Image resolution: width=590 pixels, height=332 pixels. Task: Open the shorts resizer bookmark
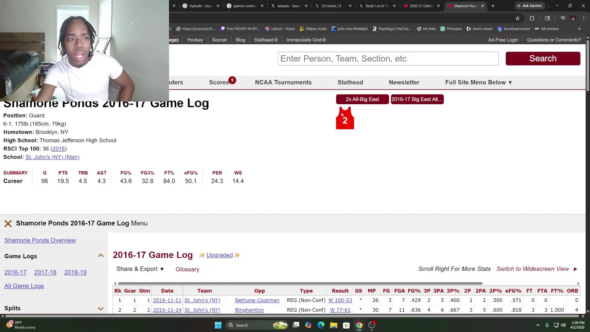pyautogui.click(x=479, y=29)
